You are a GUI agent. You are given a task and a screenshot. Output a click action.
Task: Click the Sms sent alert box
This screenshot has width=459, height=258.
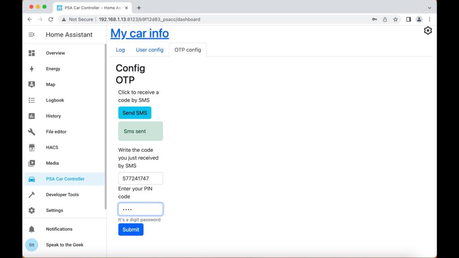140,131
